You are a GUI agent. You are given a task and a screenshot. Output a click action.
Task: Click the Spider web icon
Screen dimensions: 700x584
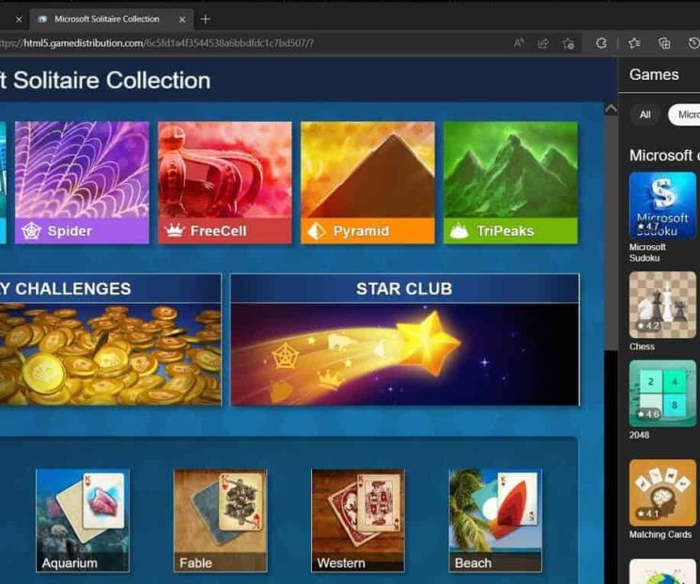pos(32,231)
